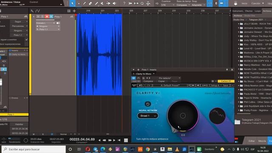Switch to the Efectos browser tab
The width and height of the screenshot is (272, 153).
click(x=249, y=11)
